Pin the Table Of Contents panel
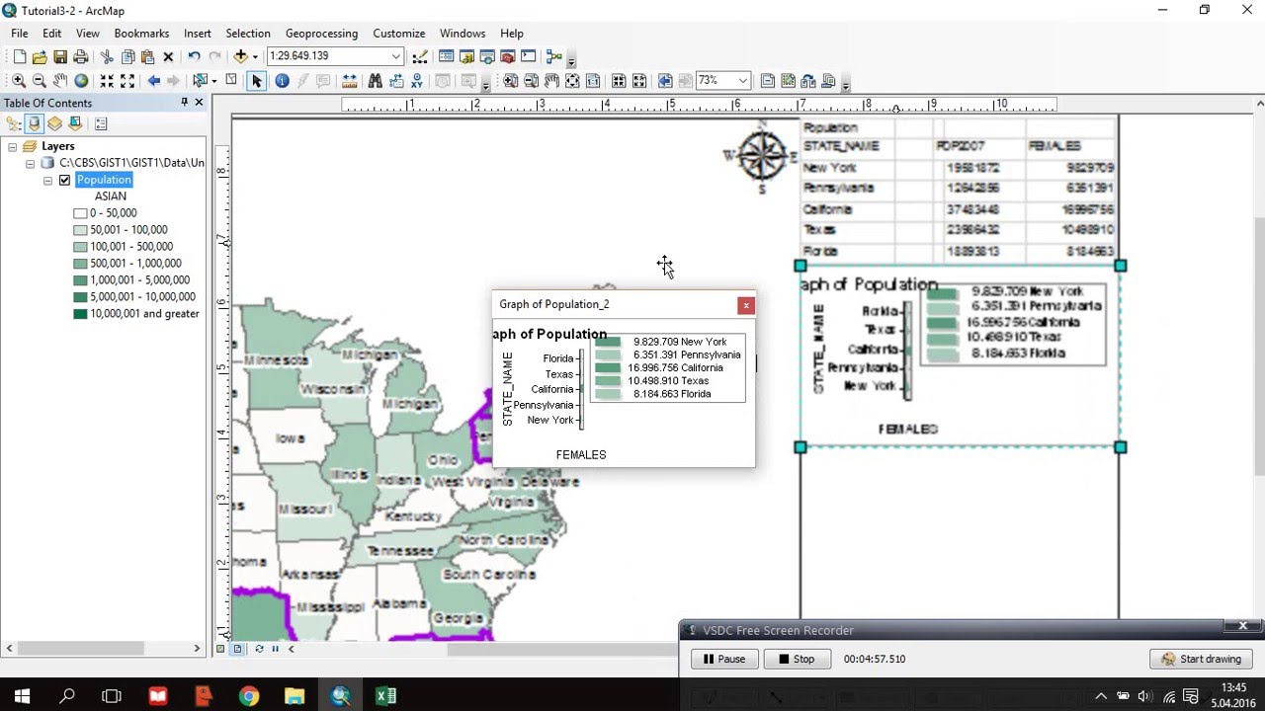Image resolution: width=1265 pixels, height=711 pixels. coord(184,103)
